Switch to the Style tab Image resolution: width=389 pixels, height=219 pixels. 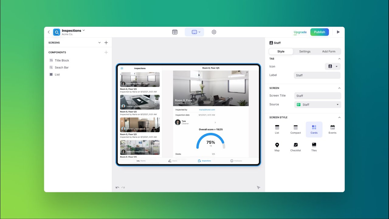pos(281,51)
